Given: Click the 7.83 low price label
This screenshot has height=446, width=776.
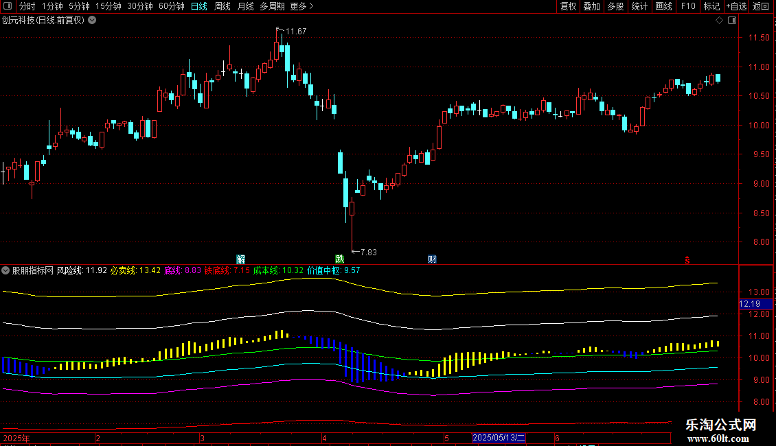Looking at the screenshot, I should coord(369,253).
